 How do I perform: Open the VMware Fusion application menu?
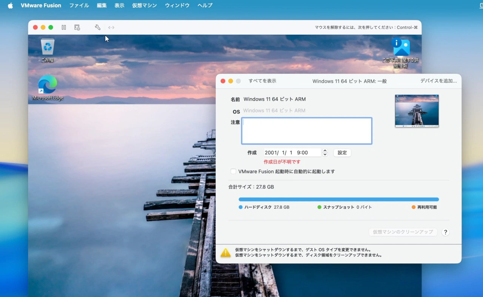[41, 6]
